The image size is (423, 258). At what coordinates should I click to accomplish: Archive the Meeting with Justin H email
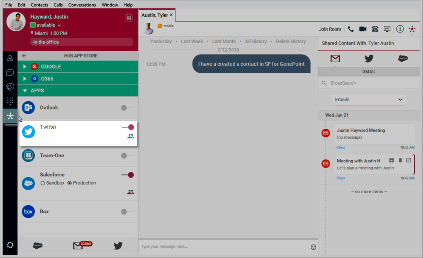point(391,160)
